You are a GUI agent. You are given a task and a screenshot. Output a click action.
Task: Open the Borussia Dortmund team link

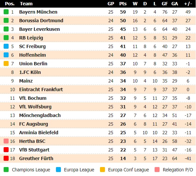click(x=41, y=21)
